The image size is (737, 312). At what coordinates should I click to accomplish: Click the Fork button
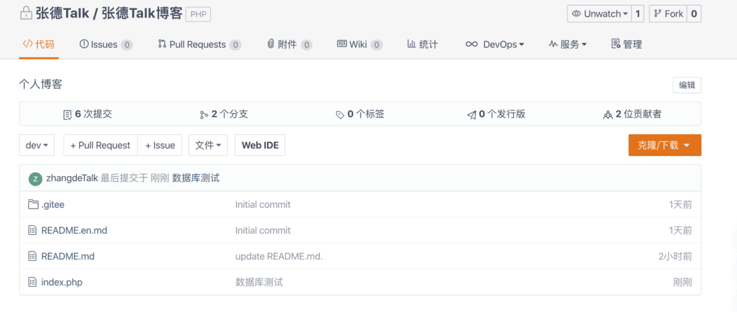click(x=668, y=14)
